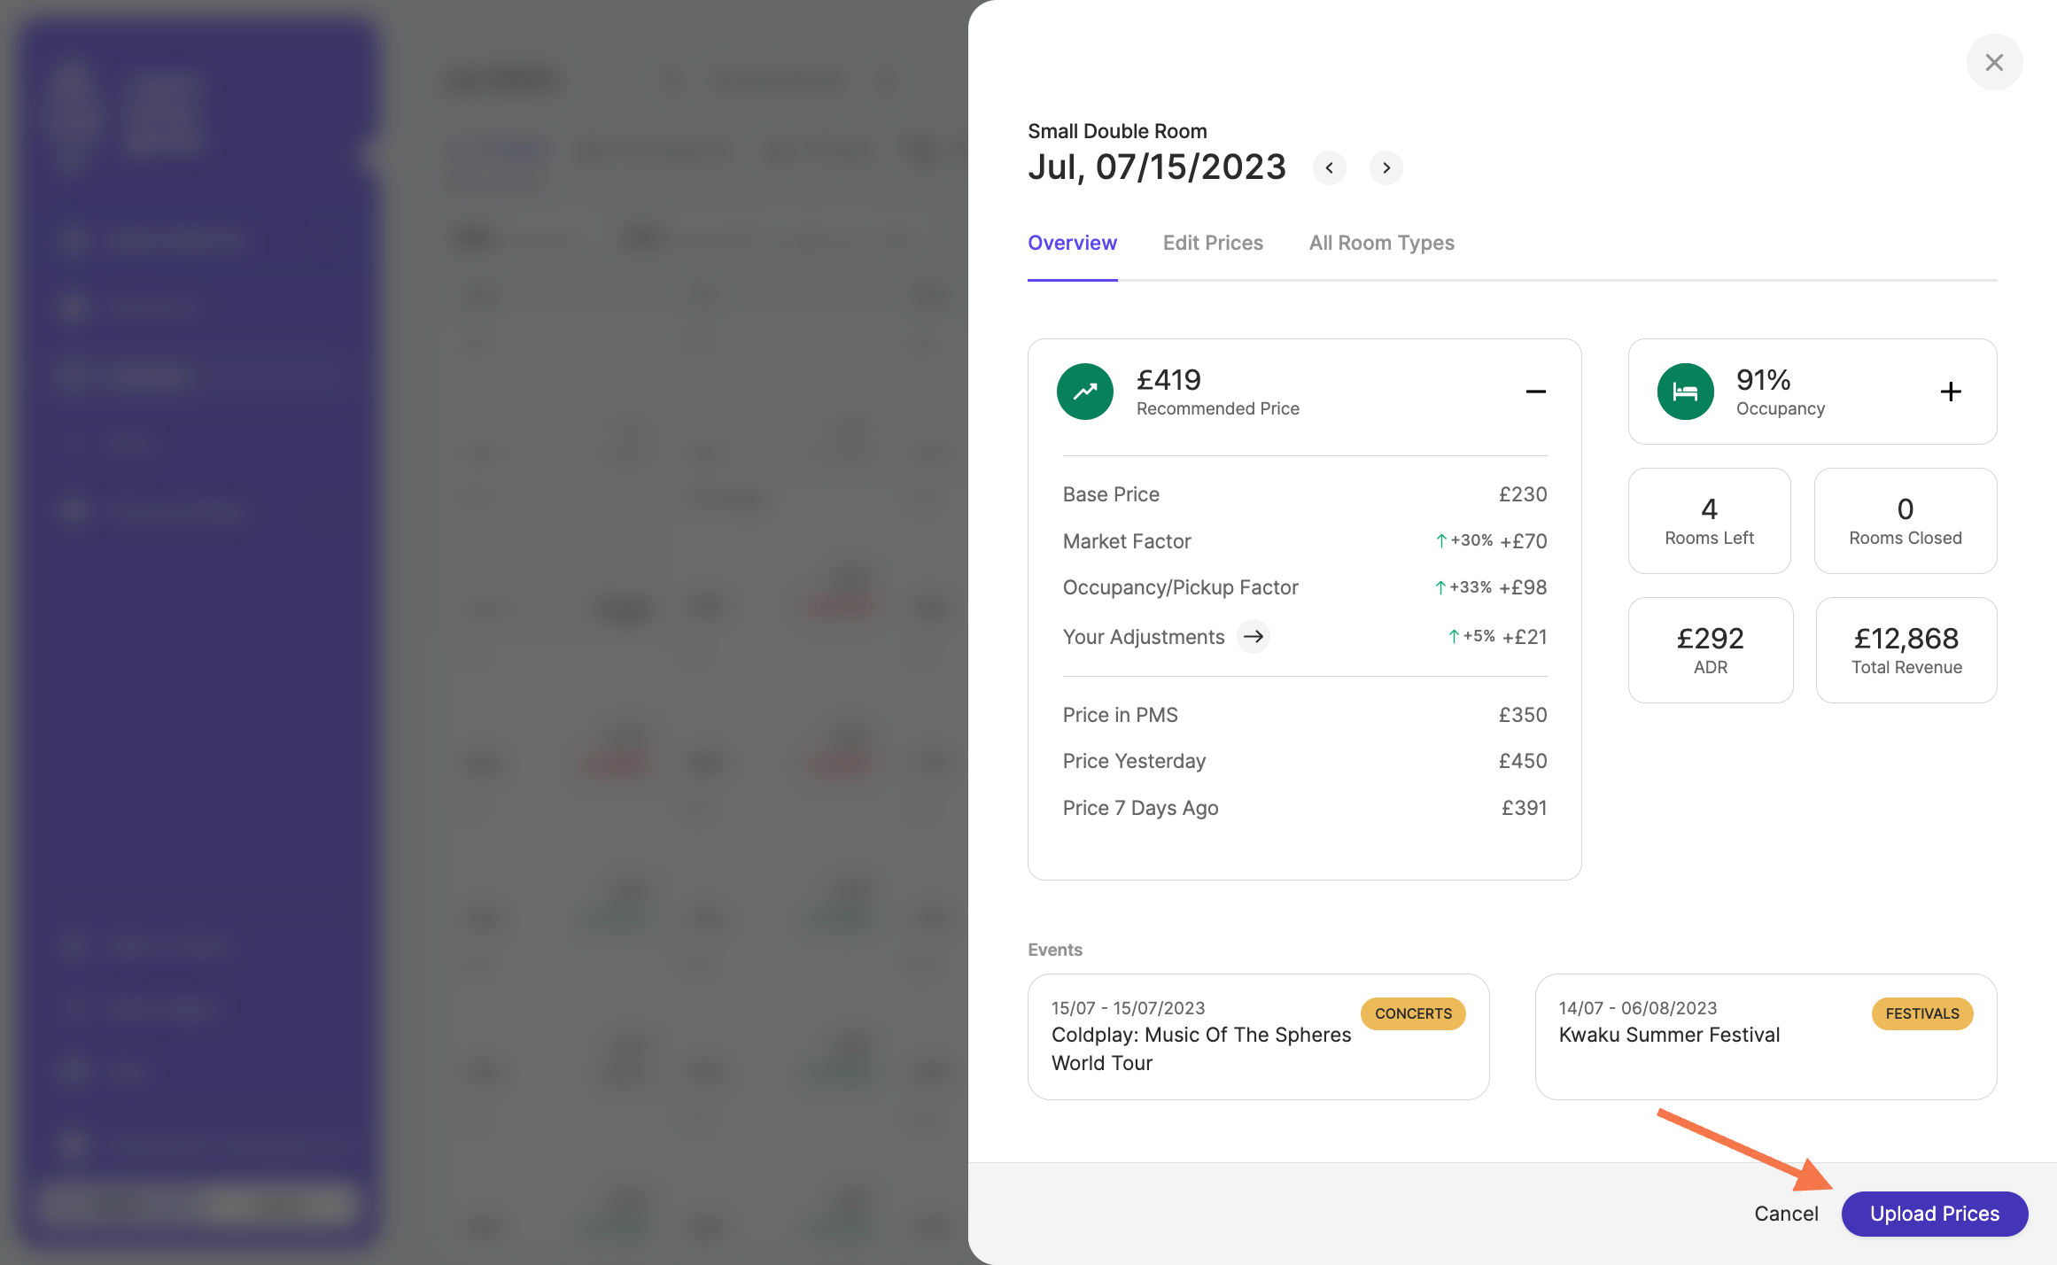Click Cancel
This screenshot has width=2057, height=1265.
pyautogui.click(x=1786, y=1214)
